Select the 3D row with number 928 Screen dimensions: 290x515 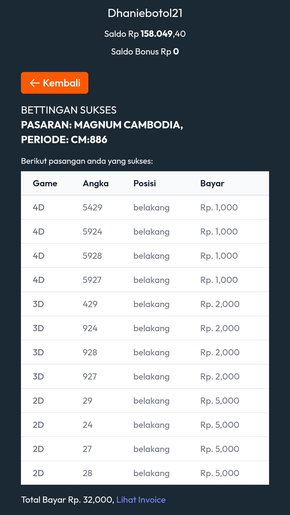(x=145, y=352)
